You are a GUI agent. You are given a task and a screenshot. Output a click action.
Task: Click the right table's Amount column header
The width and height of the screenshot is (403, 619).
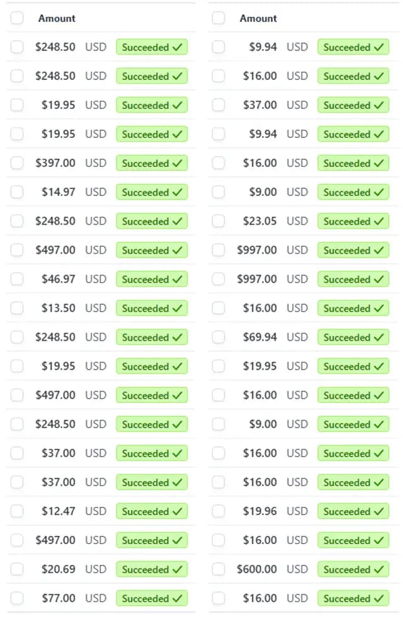point(258,18)
